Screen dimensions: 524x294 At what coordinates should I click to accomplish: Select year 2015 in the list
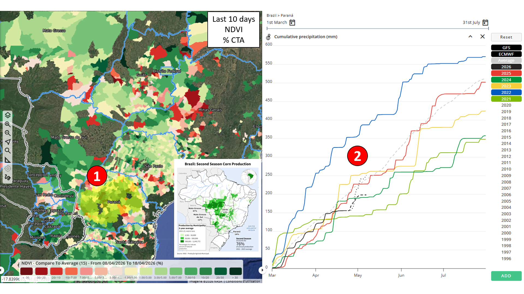(x=506, y=137)
